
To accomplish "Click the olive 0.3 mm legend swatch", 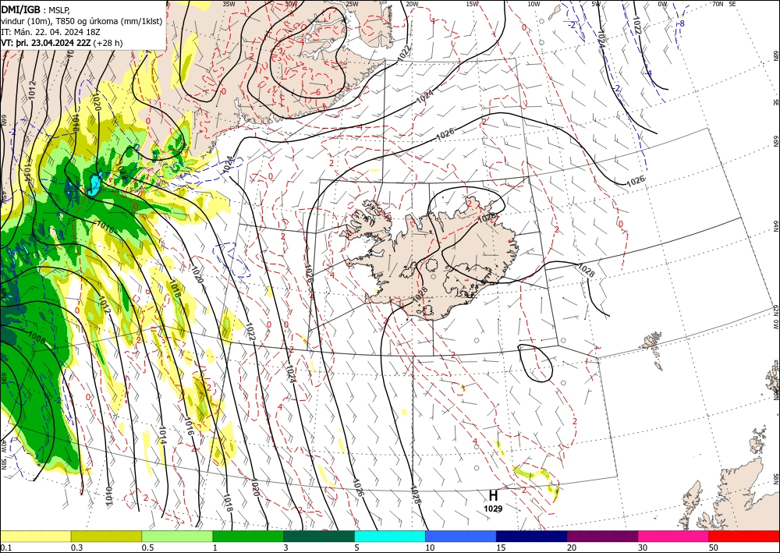I will tap(106, 536).
